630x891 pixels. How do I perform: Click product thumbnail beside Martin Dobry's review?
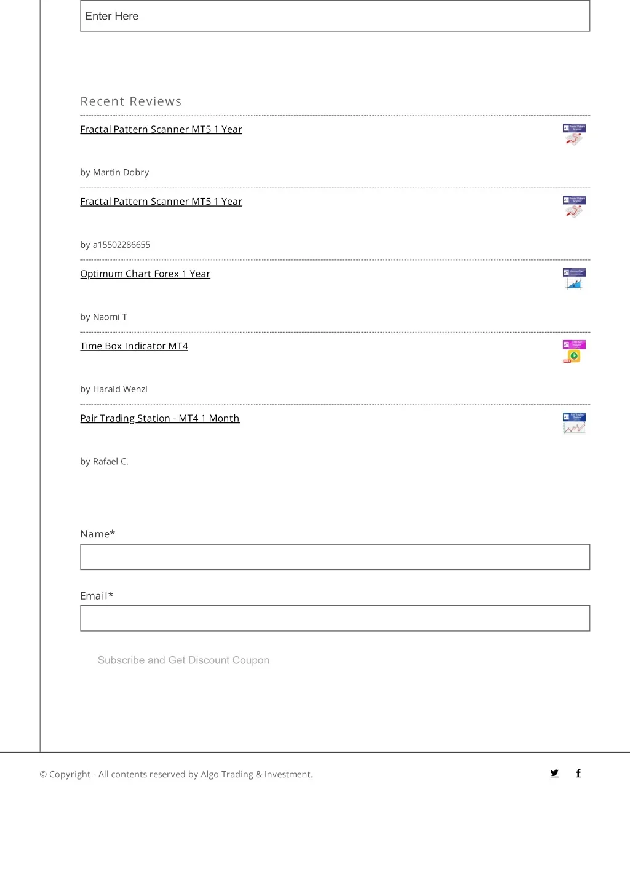click(574, 135)
